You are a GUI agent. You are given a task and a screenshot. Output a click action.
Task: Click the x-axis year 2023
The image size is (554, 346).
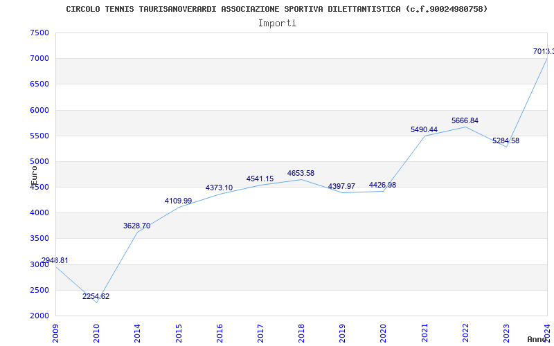pos(506,334)
